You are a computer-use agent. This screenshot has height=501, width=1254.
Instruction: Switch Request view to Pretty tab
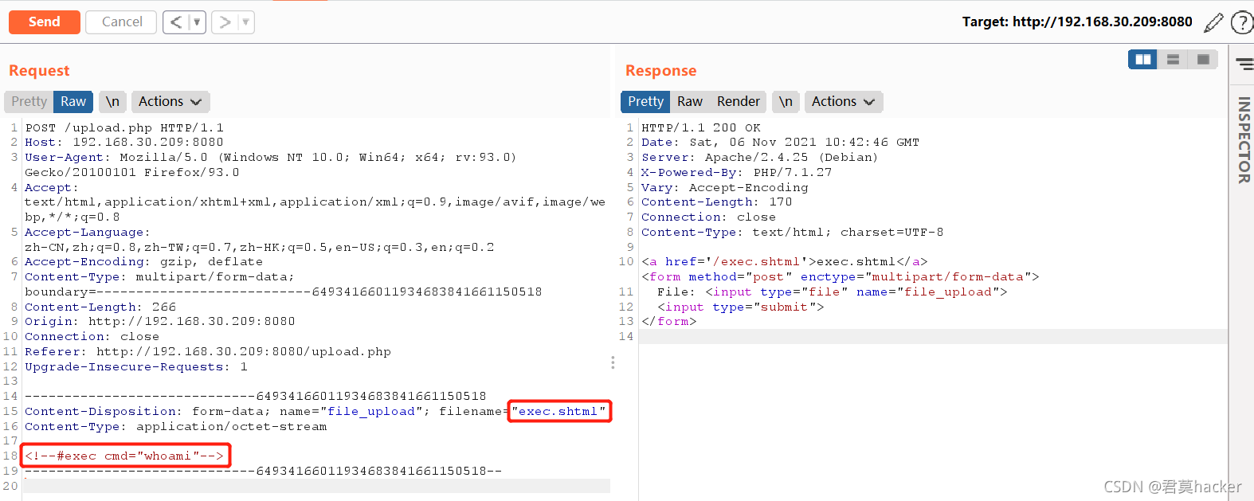[x=29, y=102]
